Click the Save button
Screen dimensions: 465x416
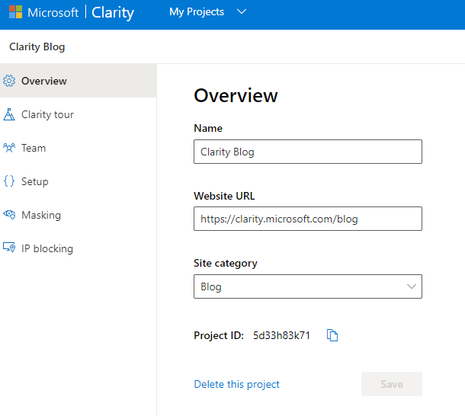click(x=392, y=384)
